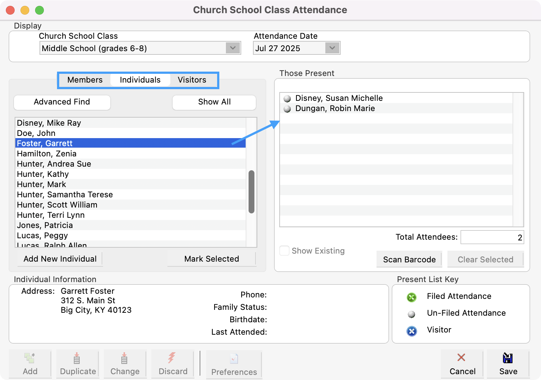541x380 pixels.
Task: Click the Scan Barcode button
Action: pos(409,259)
